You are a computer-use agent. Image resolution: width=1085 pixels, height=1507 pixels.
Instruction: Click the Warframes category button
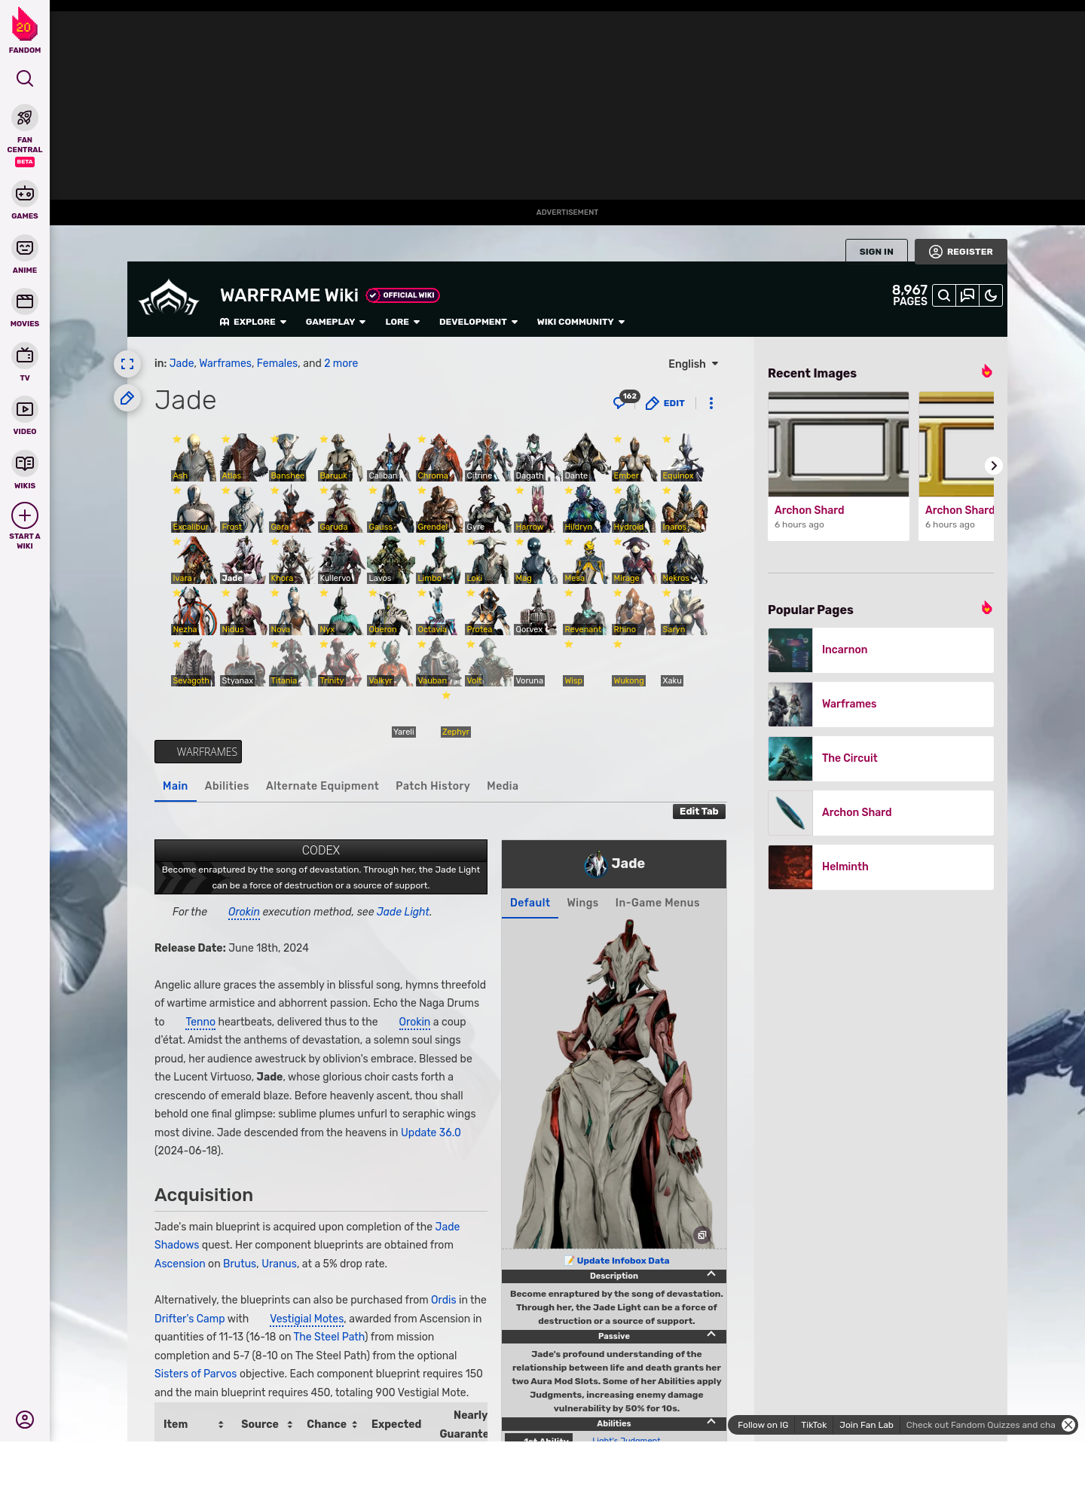point(198,752)
